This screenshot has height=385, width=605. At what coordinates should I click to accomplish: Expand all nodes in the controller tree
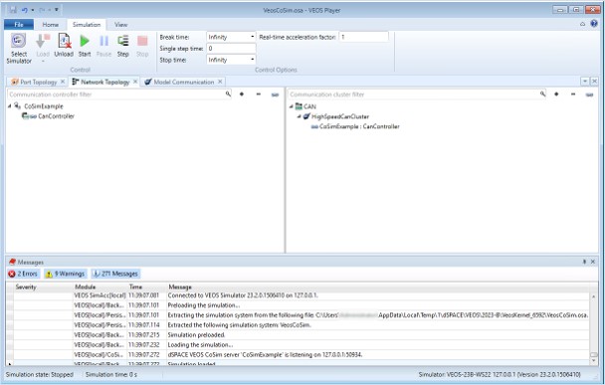[242, 95]
